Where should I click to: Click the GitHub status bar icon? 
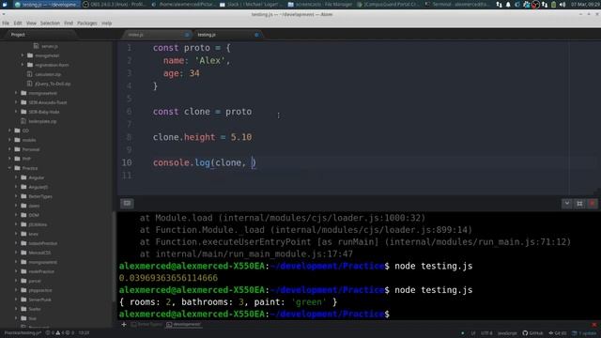coord(532,333)
